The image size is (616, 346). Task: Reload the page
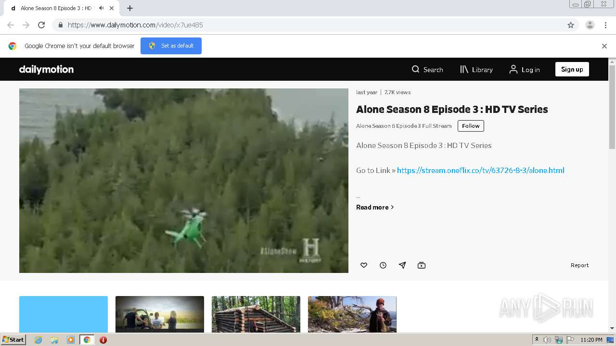tap(41, 25)
